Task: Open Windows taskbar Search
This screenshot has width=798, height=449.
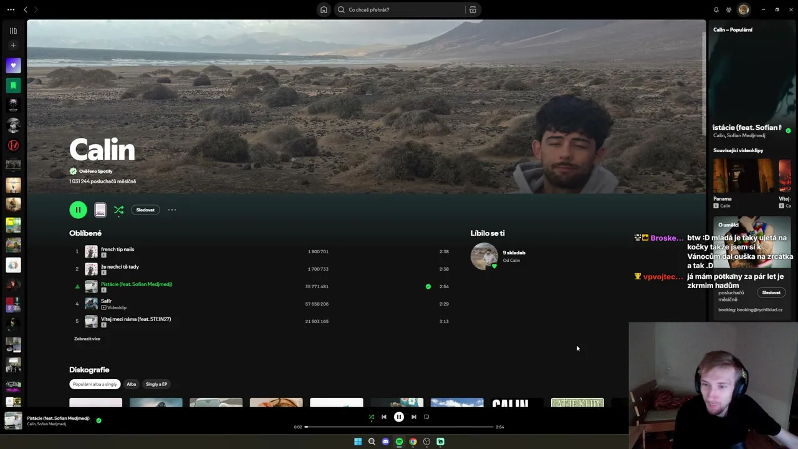Action: pos(372,442)
